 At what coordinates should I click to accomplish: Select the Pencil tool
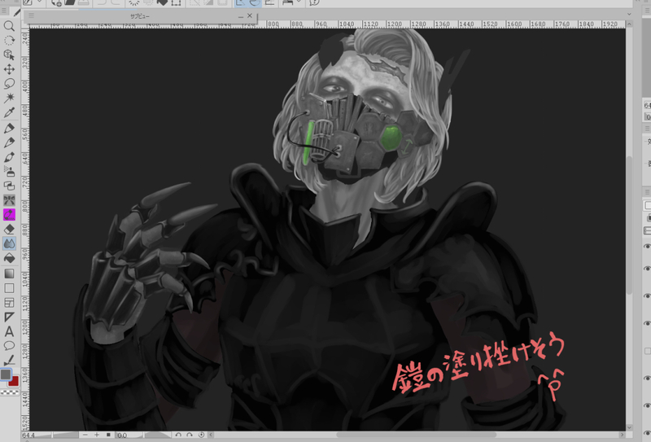click(x=9, y=142)
